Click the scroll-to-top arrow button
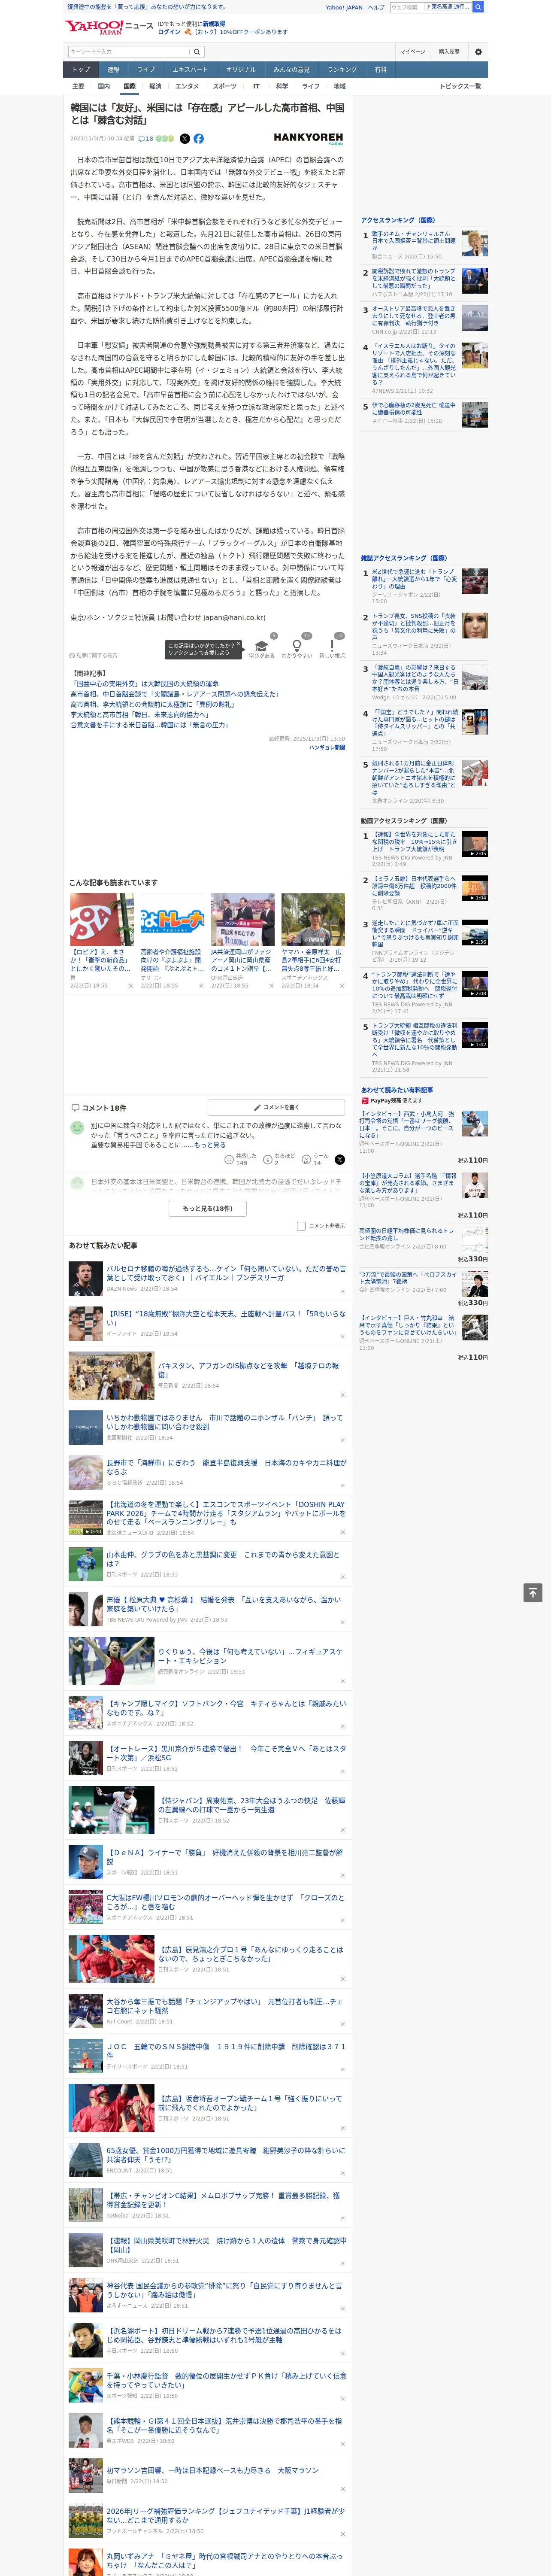 pos(533,1593)
